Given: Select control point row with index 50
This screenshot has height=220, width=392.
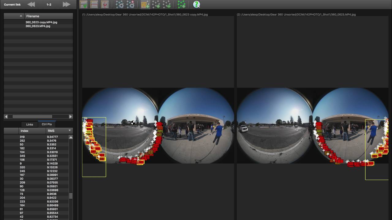Looking at the screenshot, I should pos(36,145).
